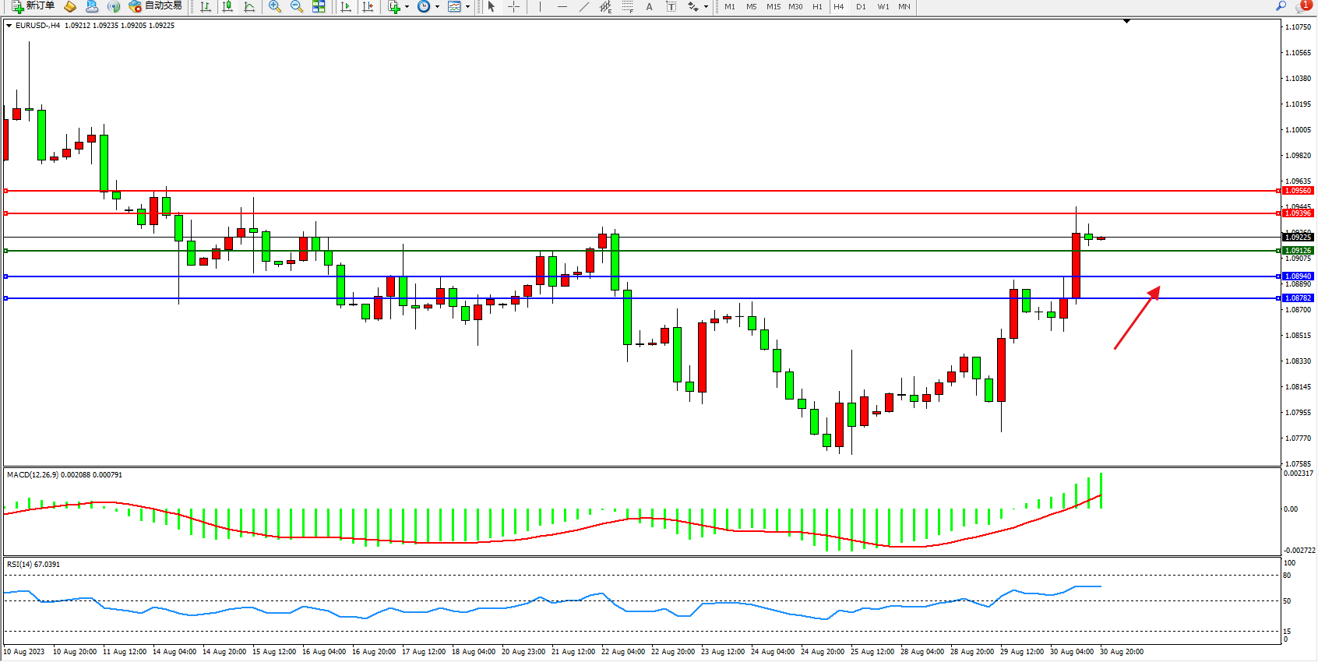The height and width of the screenshot is (662, 1318).
Task: Expand the chart templates dropdown arrow
Action: pos(467,7)
